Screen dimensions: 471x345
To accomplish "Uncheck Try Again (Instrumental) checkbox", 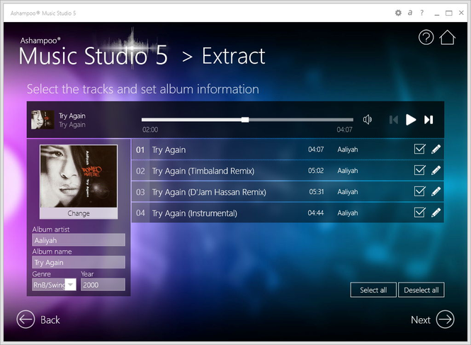I will pos(419,212).
